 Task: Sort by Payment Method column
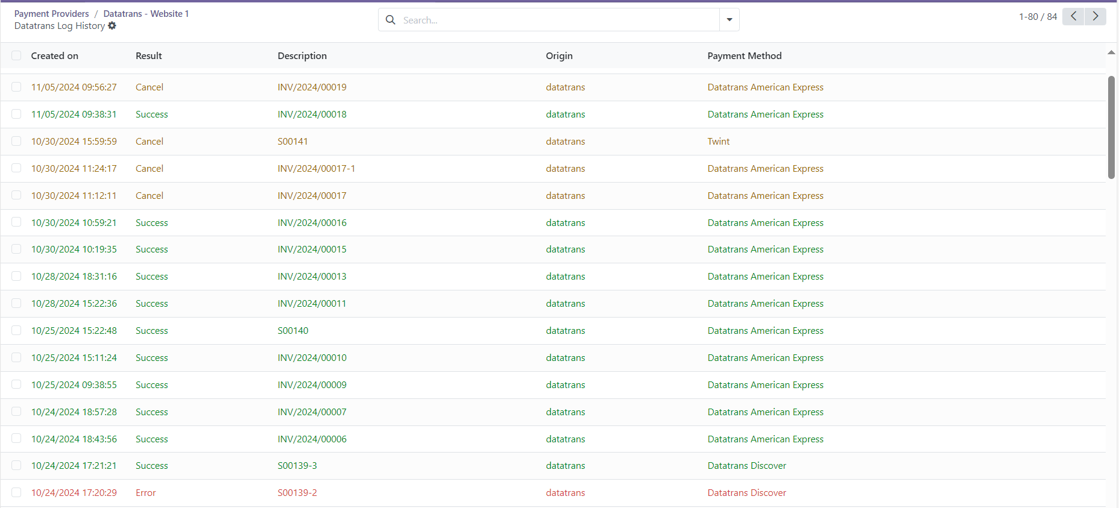coord(744,55)
